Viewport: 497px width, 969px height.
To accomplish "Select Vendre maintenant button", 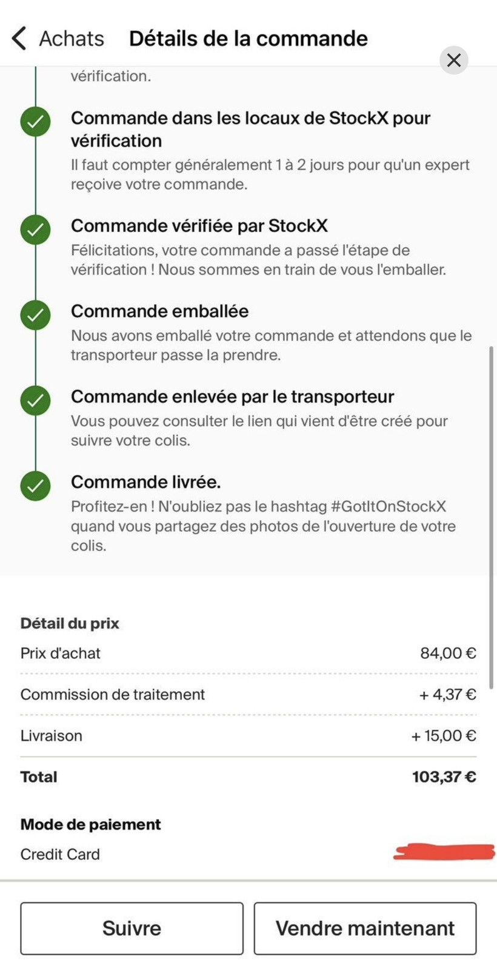I will (x=365, y=928).
